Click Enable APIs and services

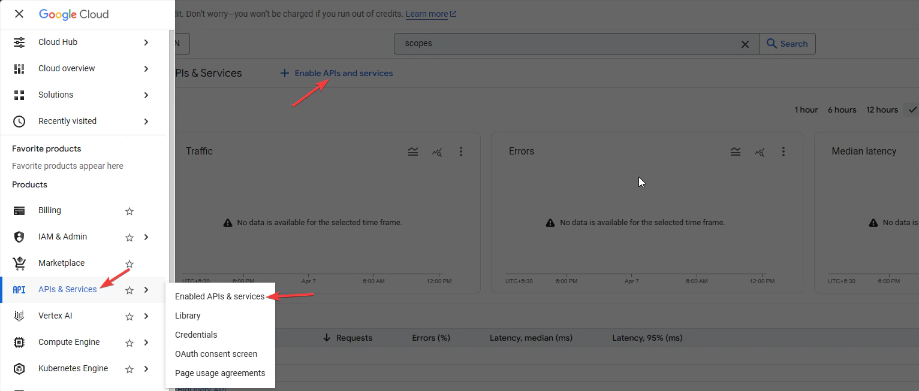[x=336, y=73]
